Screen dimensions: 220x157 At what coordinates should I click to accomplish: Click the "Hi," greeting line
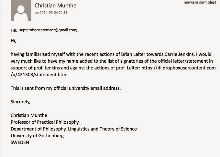point(14,41)
